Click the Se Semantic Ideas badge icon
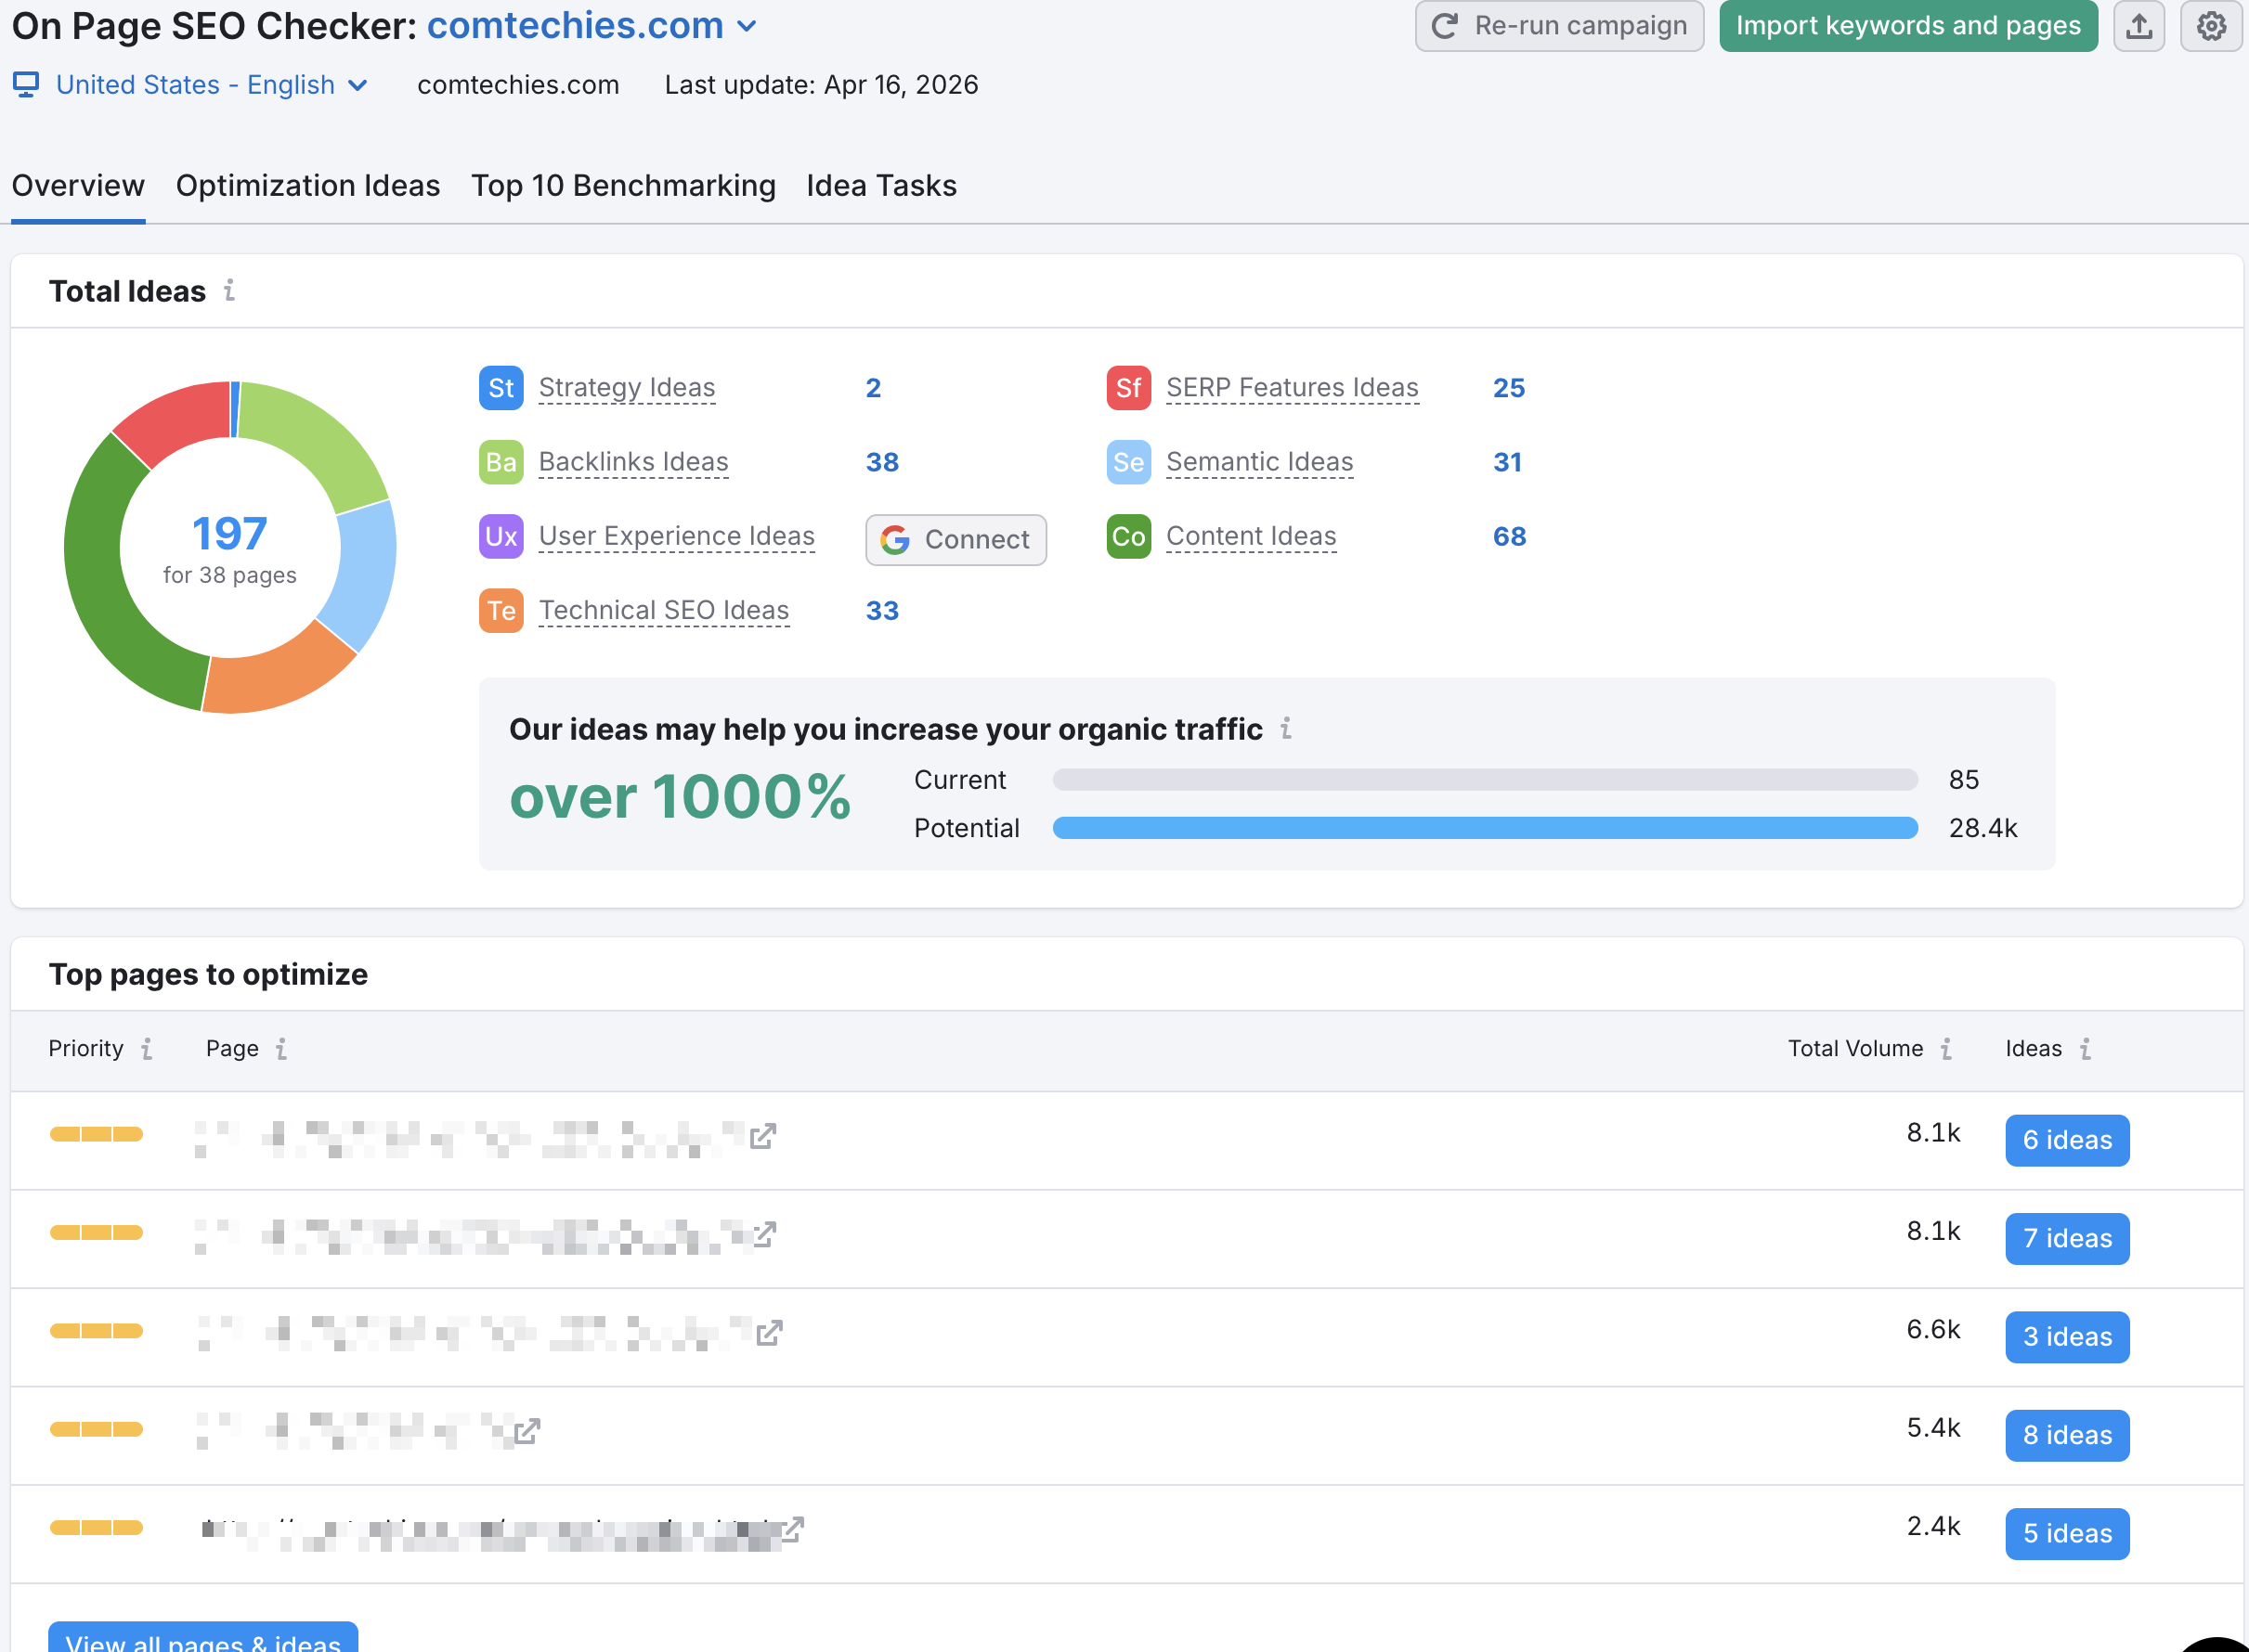Screen dimensions: 2249x1652 [x=1128, y=462]
